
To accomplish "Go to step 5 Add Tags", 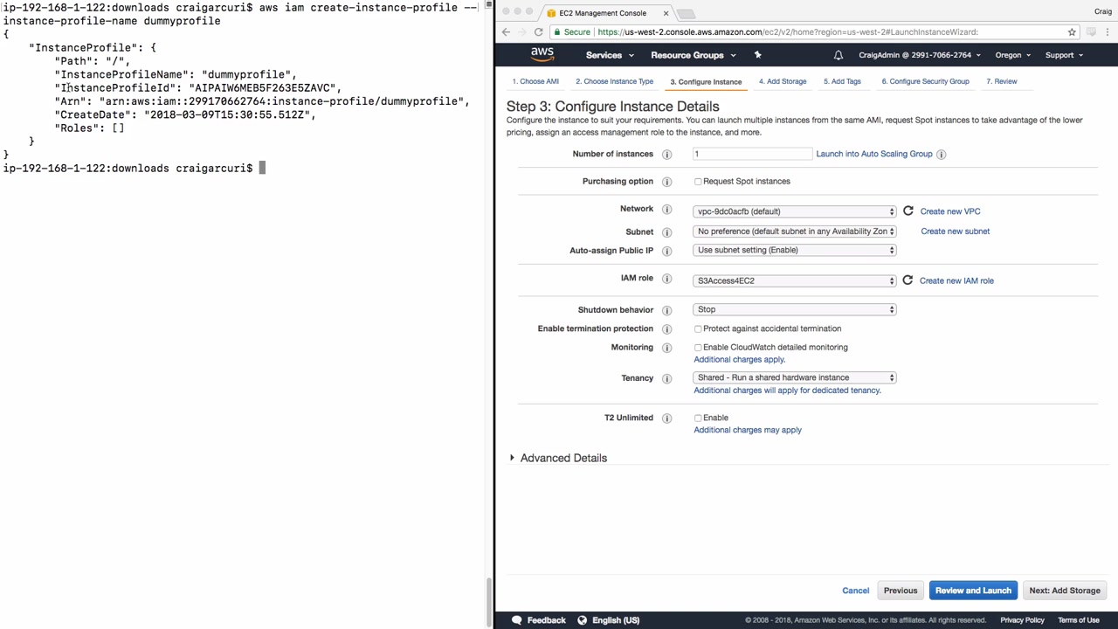I will (x=842, y=81).
